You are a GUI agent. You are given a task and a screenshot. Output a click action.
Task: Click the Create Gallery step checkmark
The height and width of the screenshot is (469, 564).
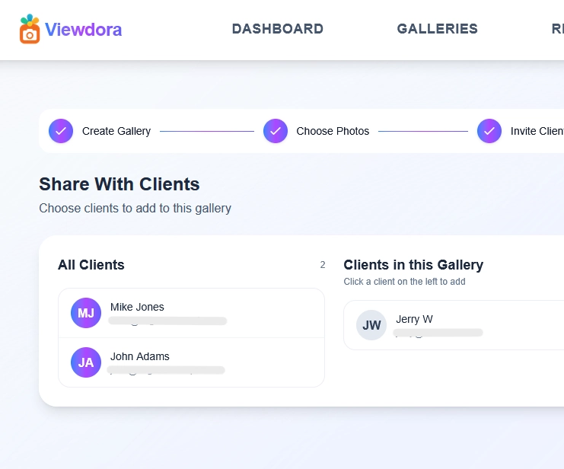(x=61, y=131)
